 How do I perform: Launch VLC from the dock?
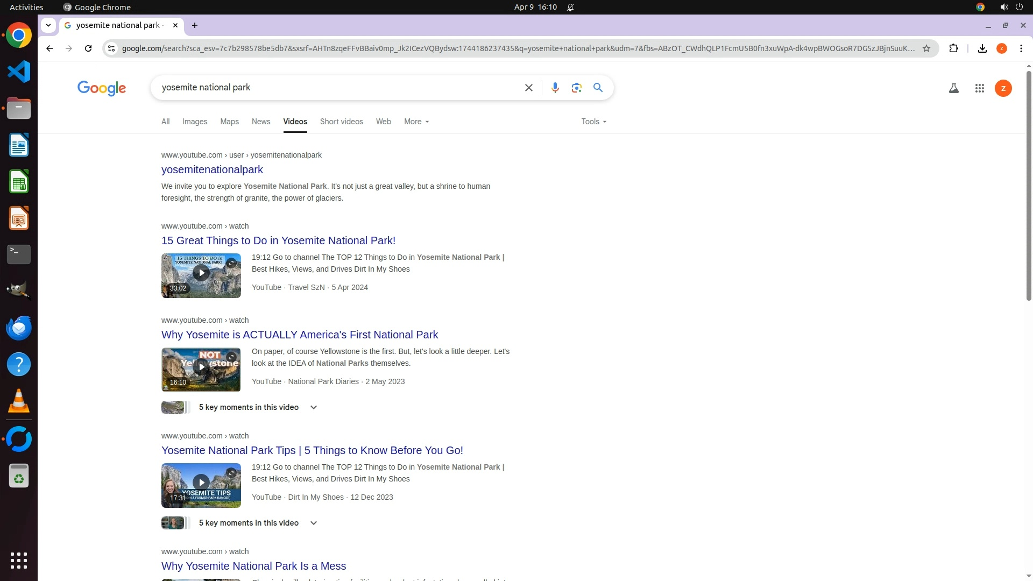(19, 401)
